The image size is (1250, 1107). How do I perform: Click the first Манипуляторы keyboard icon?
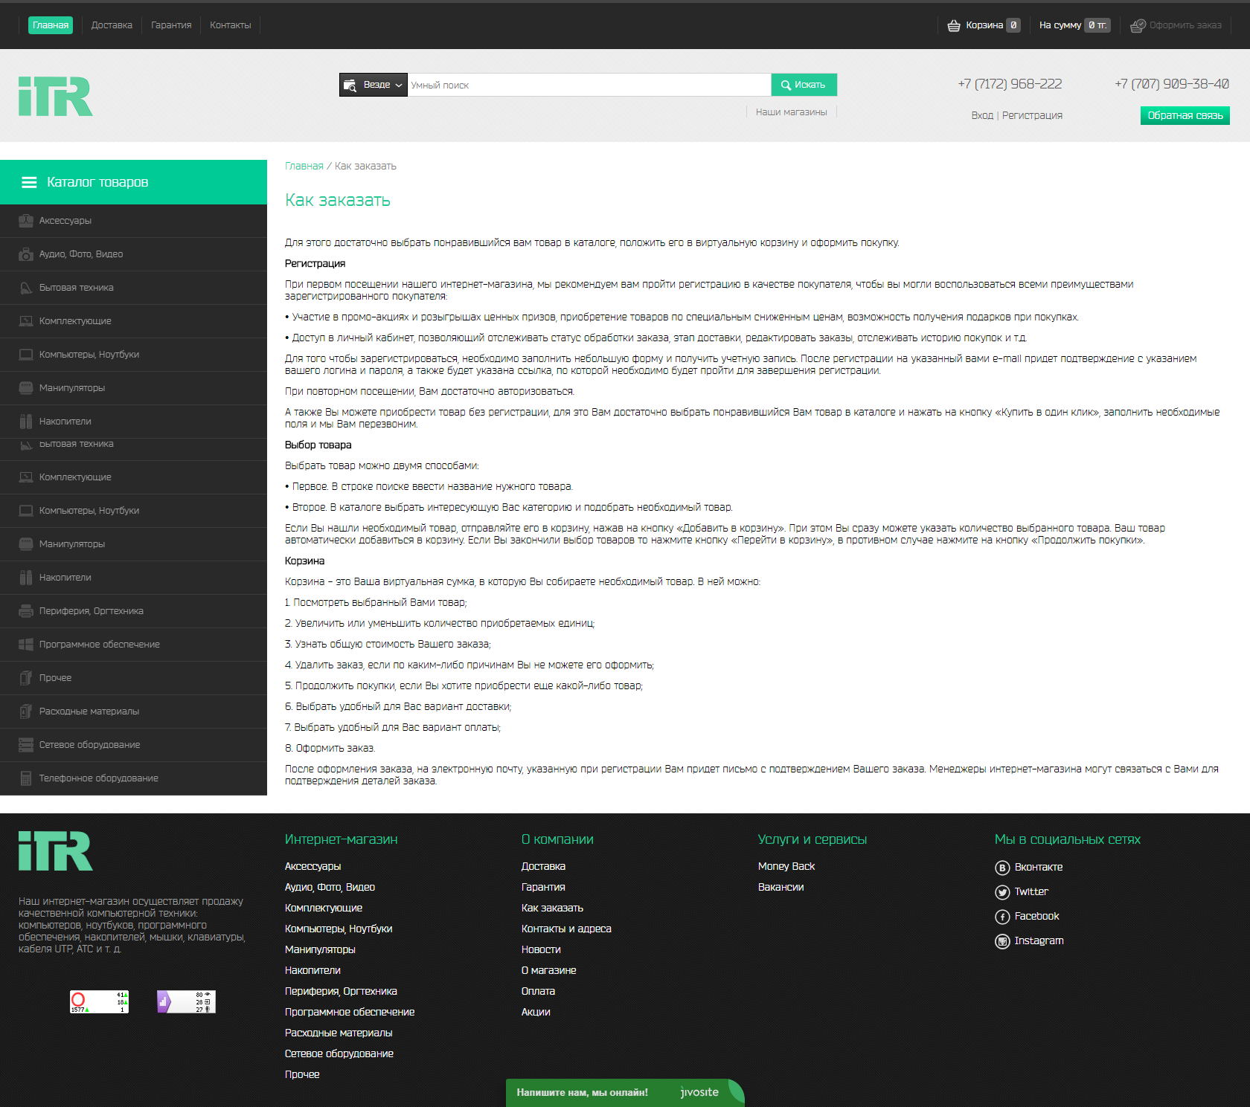point(26,388)
